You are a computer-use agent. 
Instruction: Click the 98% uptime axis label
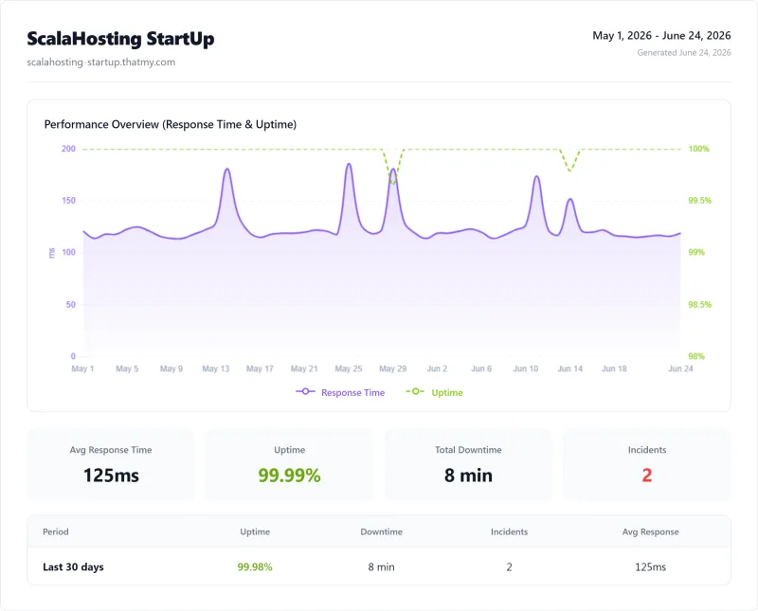[696, 356]
